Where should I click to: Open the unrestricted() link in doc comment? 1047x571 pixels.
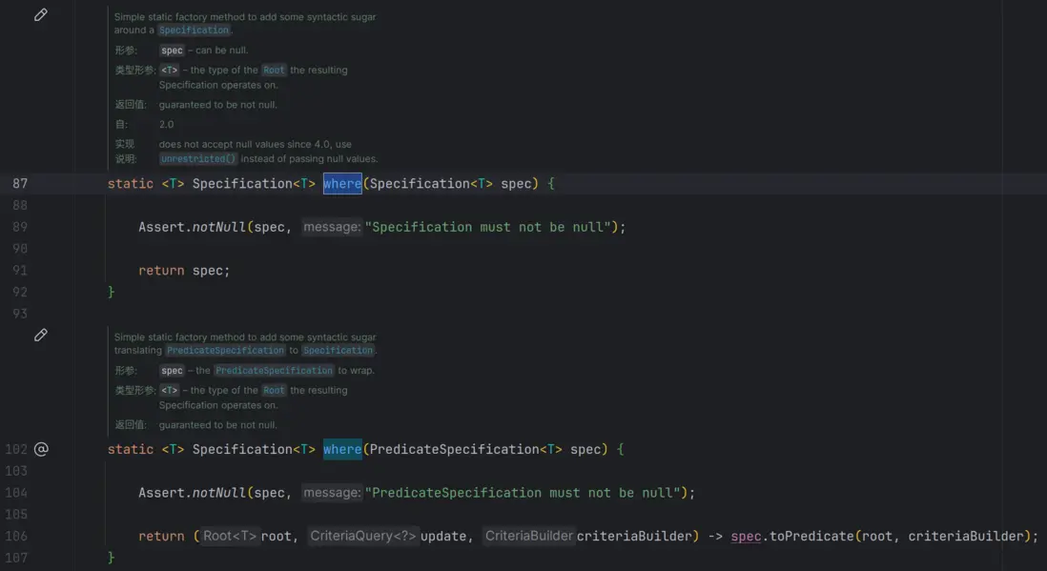198,159
